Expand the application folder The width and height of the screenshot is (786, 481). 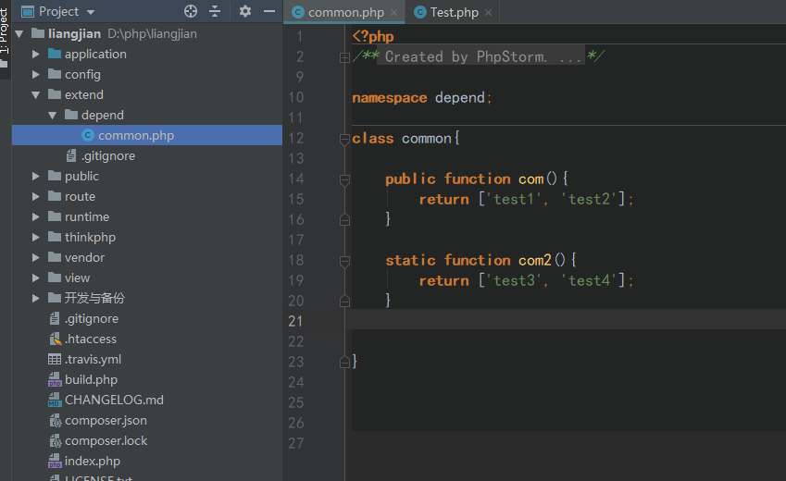[x=36, y=55]
